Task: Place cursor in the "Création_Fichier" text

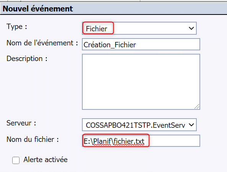Action: pyautogui.click(x=110, y=45)
